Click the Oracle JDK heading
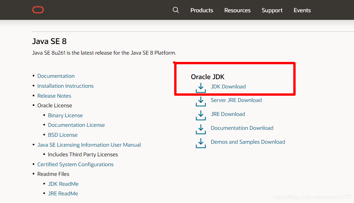Screen dimensions: 354x203 [208, 77]
